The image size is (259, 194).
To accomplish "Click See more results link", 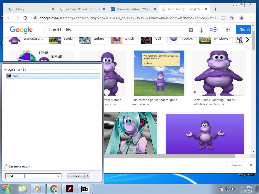I will (x=20, y=166).
